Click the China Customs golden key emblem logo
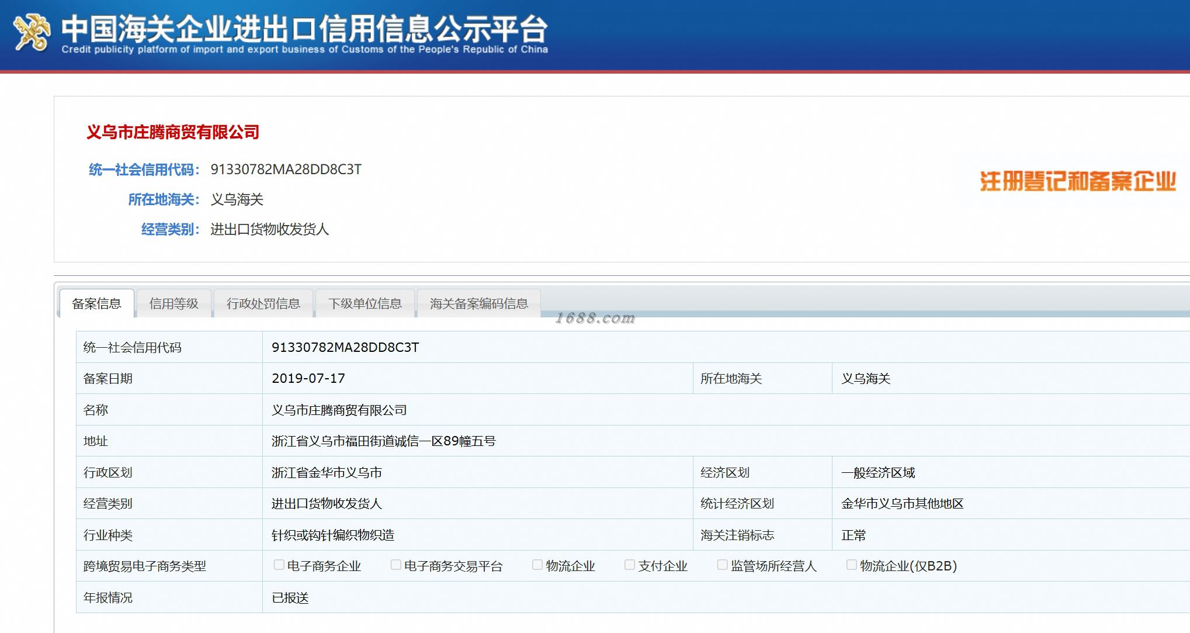1190x633 pixels. click(32, 32)
